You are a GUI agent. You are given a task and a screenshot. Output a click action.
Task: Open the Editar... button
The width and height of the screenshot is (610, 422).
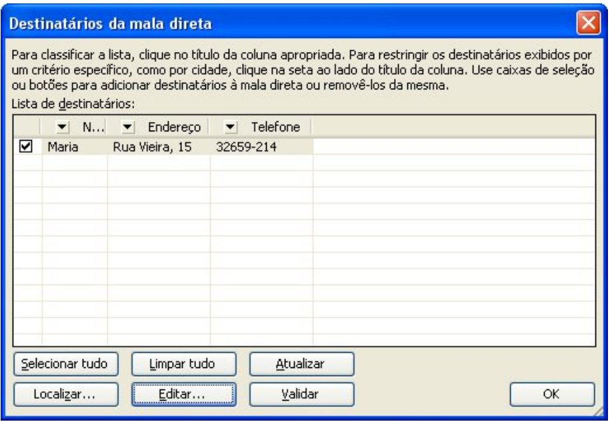click(183, 393)
